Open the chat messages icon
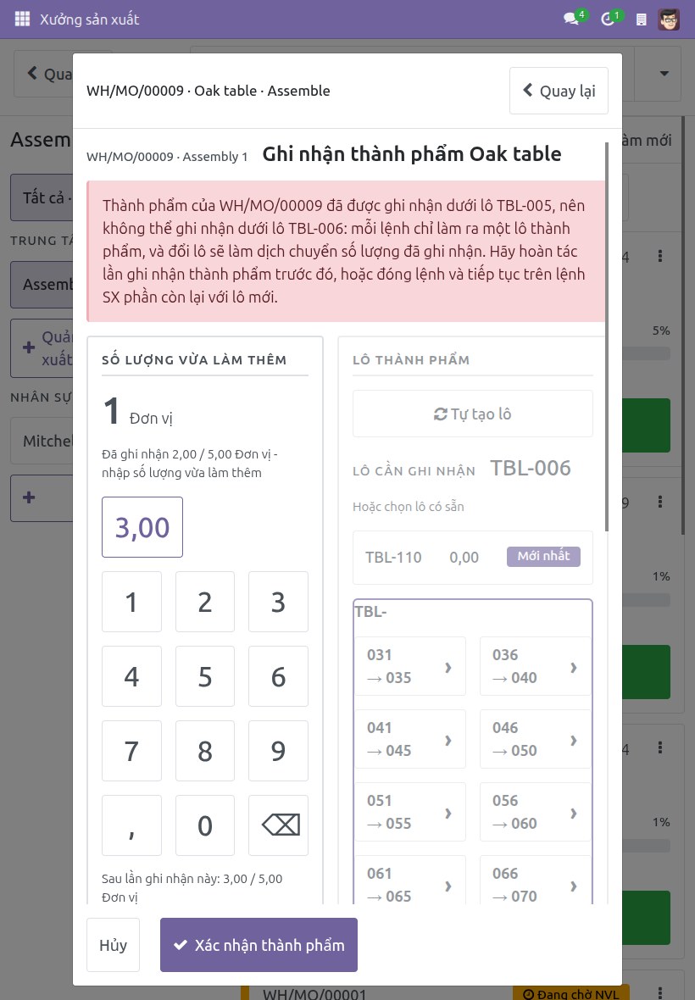This screenshot has width=695, height=1000. click(x=571, y=19)
